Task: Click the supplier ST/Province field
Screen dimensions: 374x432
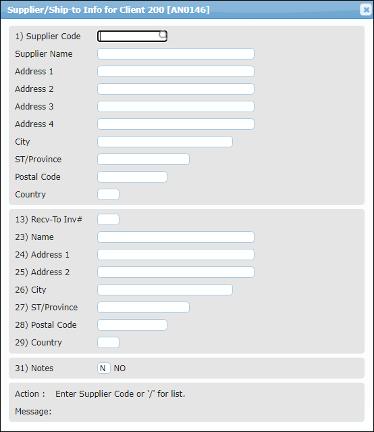Action: point(143,160)
